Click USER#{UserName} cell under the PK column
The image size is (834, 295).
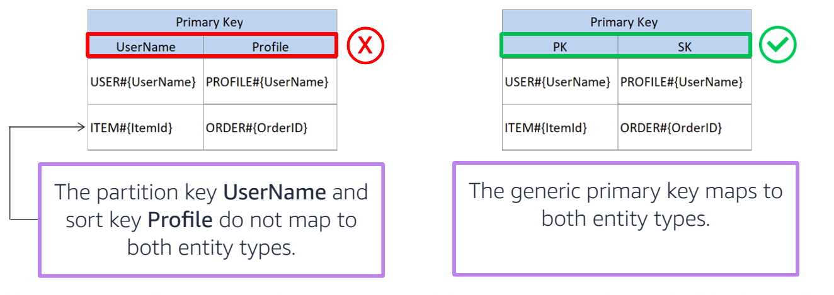point(560,82)
